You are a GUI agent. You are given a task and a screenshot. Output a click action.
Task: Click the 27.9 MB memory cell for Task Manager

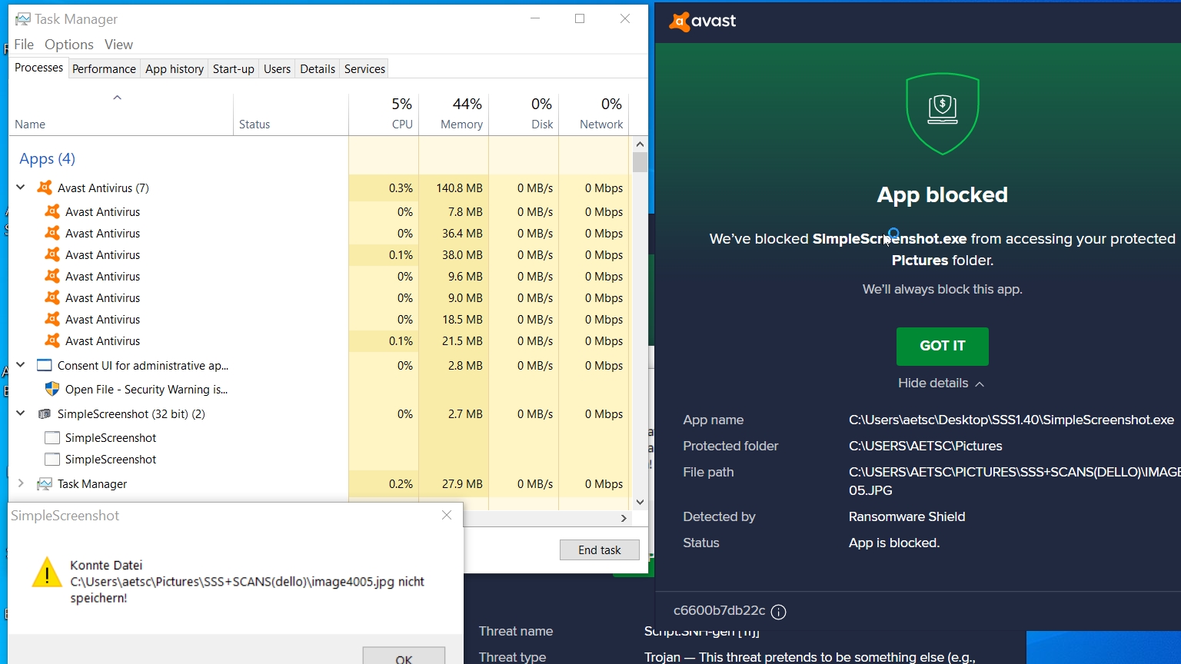454,483
